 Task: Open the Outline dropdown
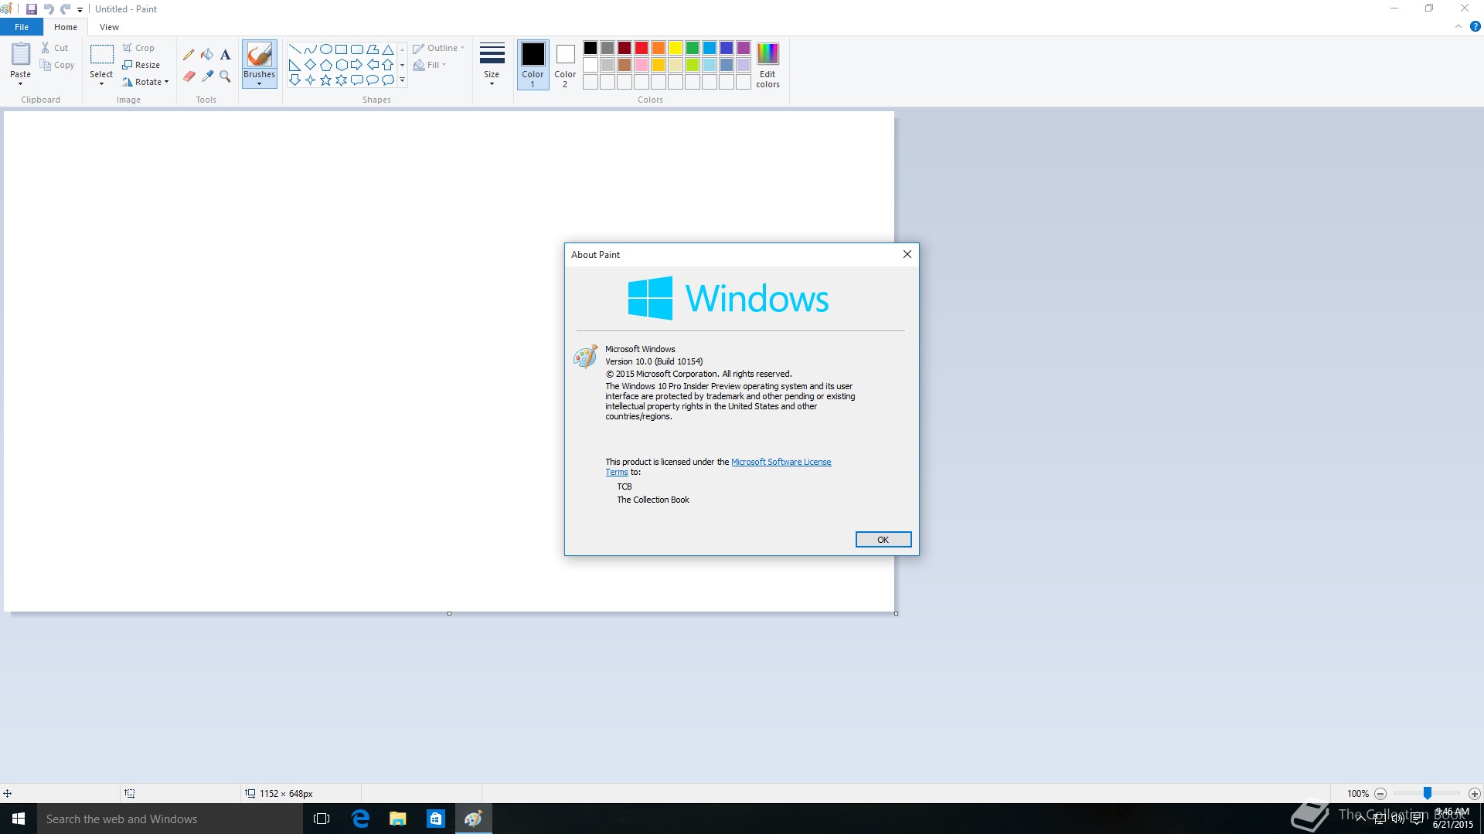point(439,48)
